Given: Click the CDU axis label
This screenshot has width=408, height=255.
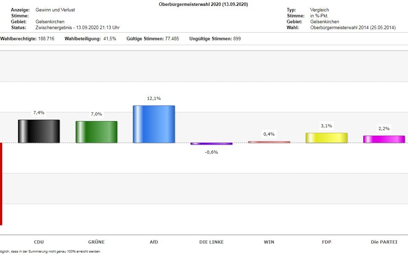Looking at the screenshot, I should [39, 242].
